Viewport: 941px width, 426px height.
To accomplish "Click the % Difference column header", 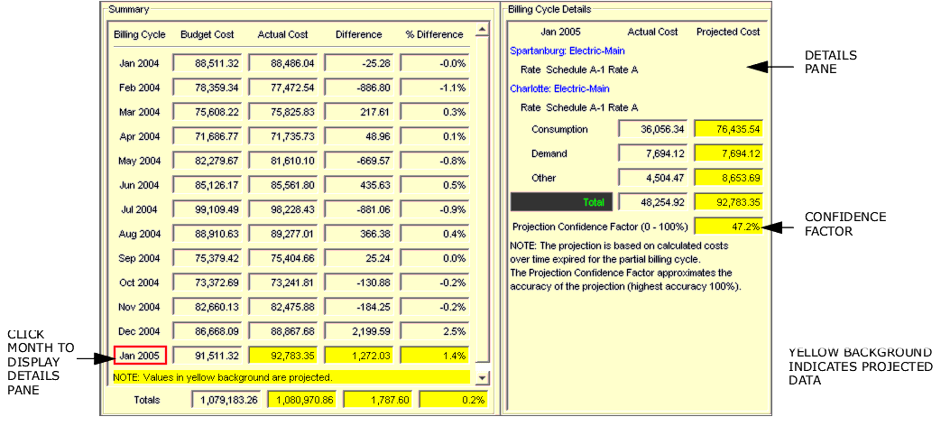I will tap(434, 35).
